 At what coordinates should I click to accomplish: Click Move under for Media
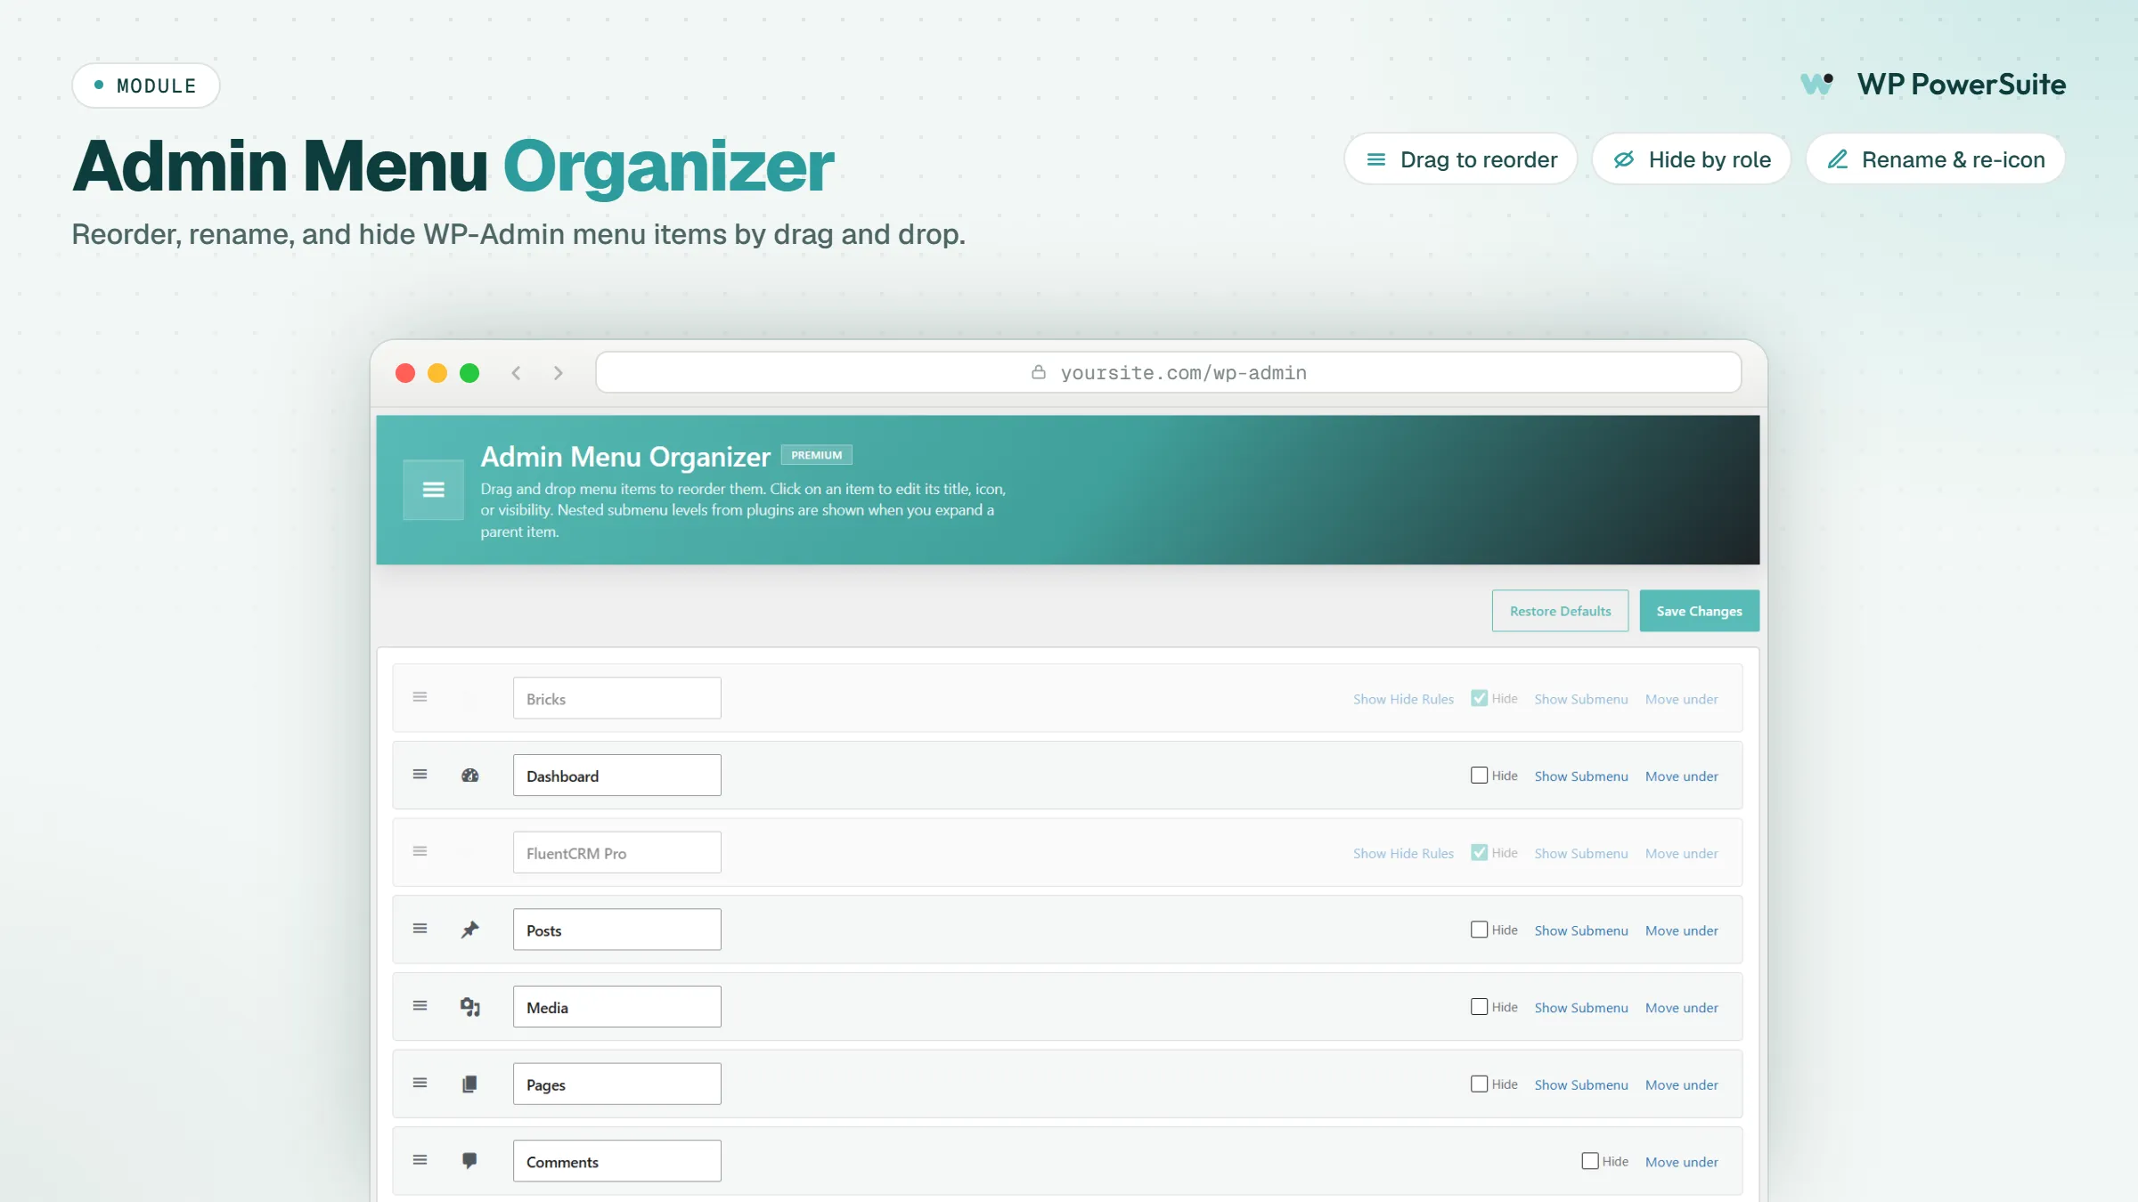(x=1682, y=1008)
